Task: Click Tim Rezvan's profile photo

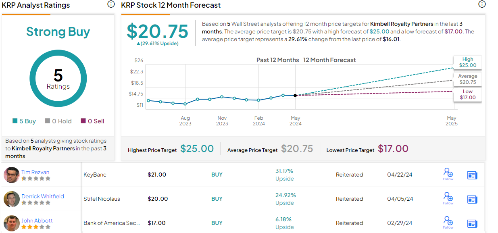Action: tap(12, 175)
